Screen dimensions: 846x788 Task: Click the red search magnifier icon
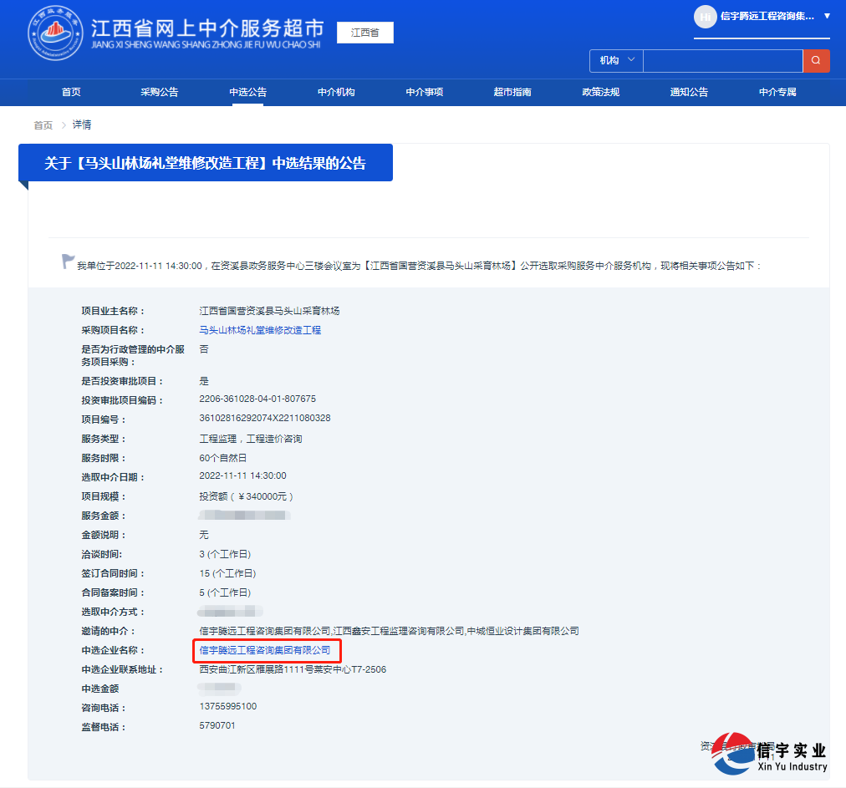coord(816,61)
